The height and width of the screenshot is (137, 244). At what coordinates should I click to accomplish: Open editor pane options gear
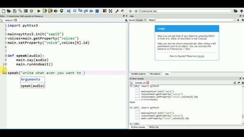point(126,20)
